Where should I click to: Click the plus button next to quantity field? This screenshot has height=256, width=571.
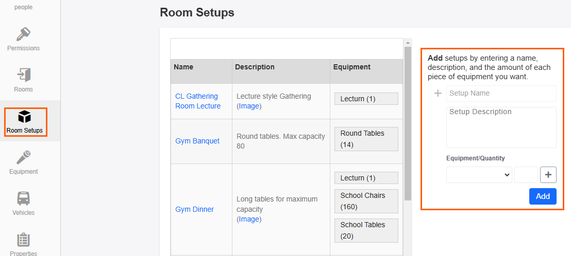coord(548,175)
